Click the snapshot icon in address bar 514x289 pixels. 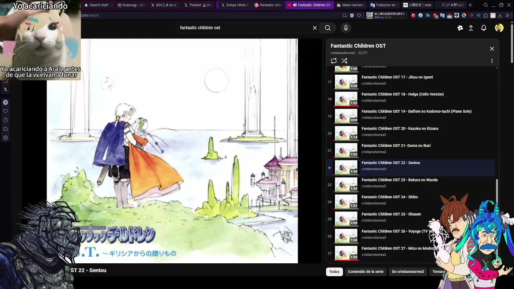click(x=345, y=15)
